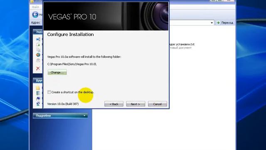The height and width of the screenshot is (150, 266).
Task: Click the envelope e-mail file task icon
Action: pos(38,60)
